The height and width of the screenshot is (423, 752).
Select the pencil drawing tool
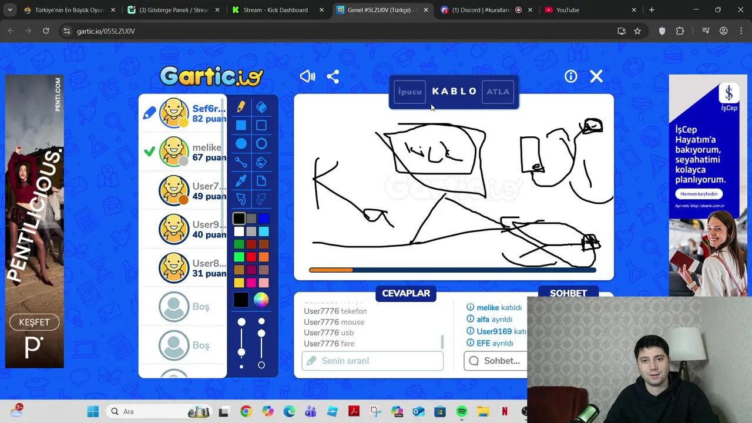[241, 107]
